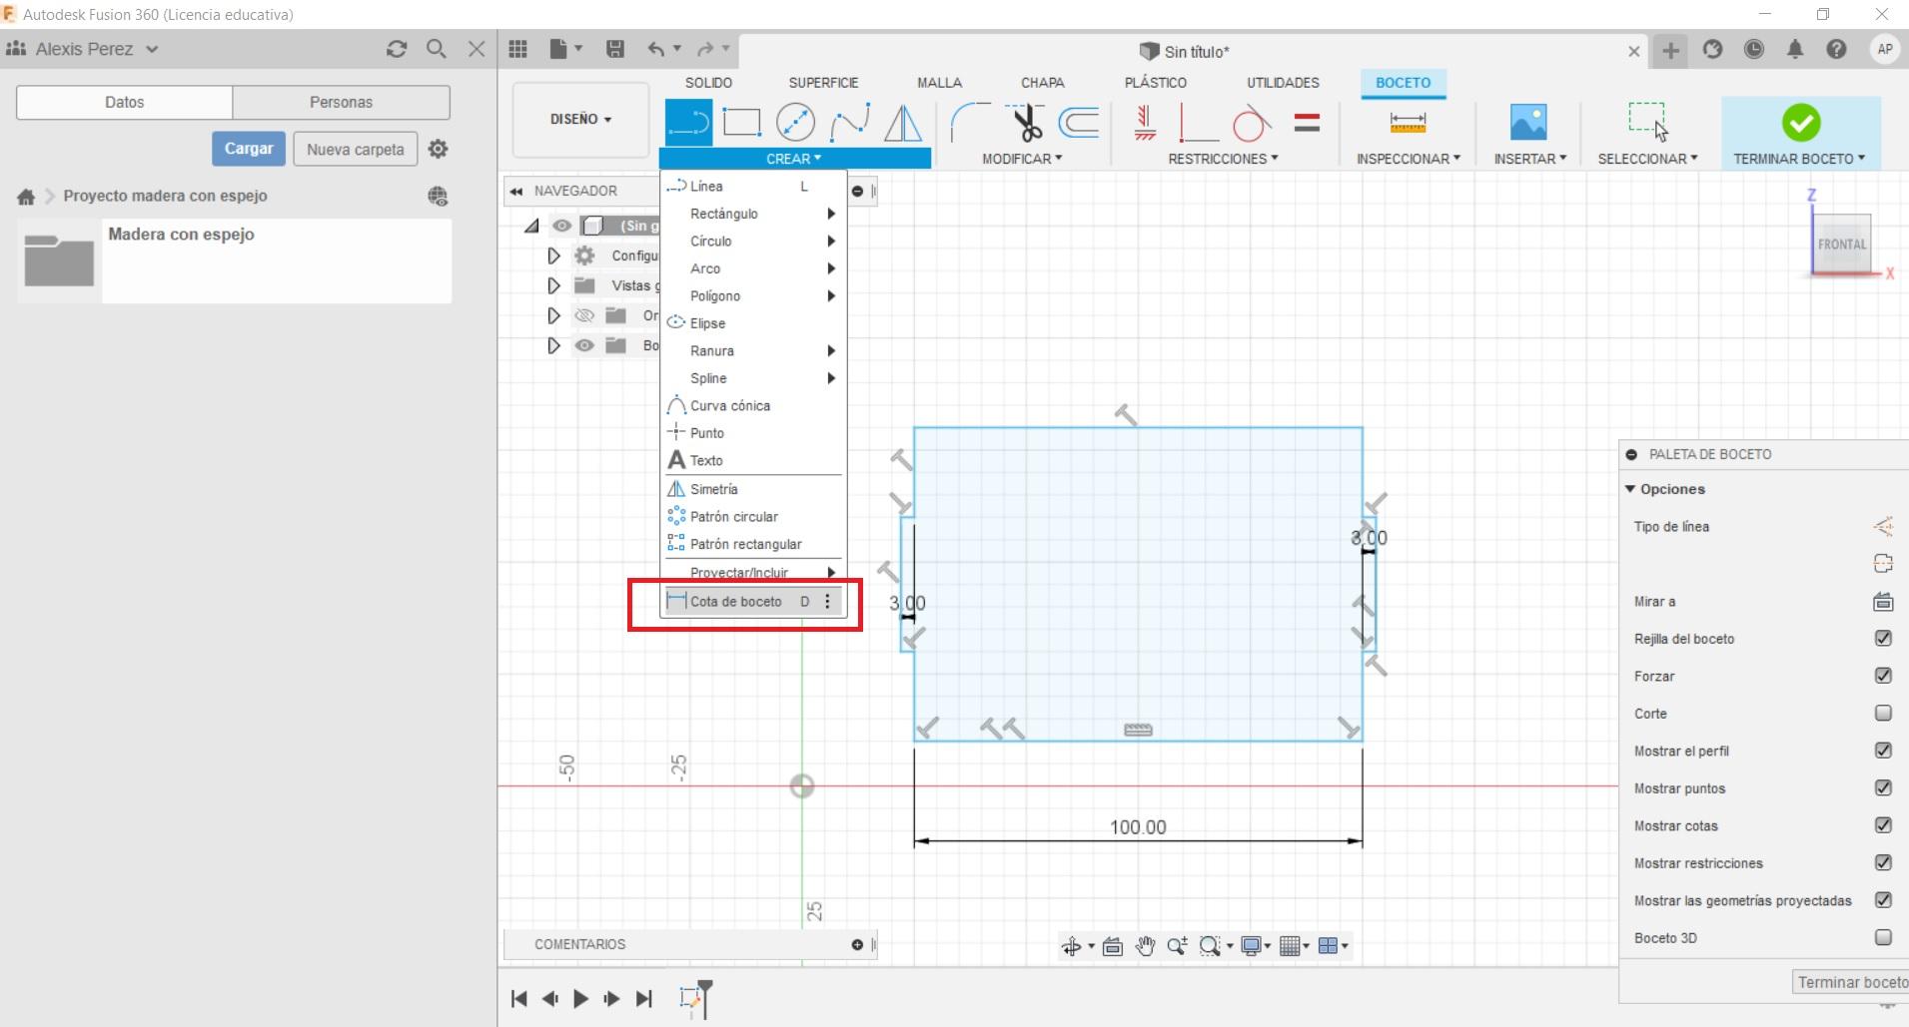The height and width of the screenshot is (1027, 1909).
Task: Open the Proyecto madera con espejo breadcrumb
Action: coord(165,196)
